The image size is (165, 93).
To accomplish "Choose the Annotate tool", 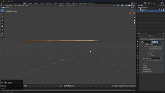I will pyautogui.click(x=2, y=30).
